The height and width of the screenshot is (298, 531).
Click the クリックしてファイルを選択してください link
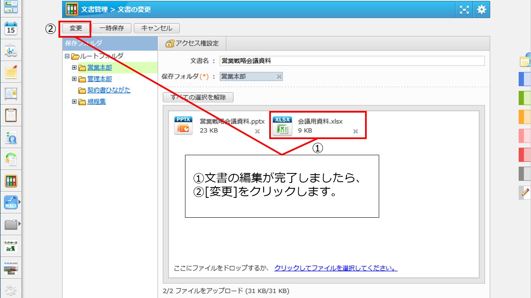pyautogui.click(x=336, y=269)
